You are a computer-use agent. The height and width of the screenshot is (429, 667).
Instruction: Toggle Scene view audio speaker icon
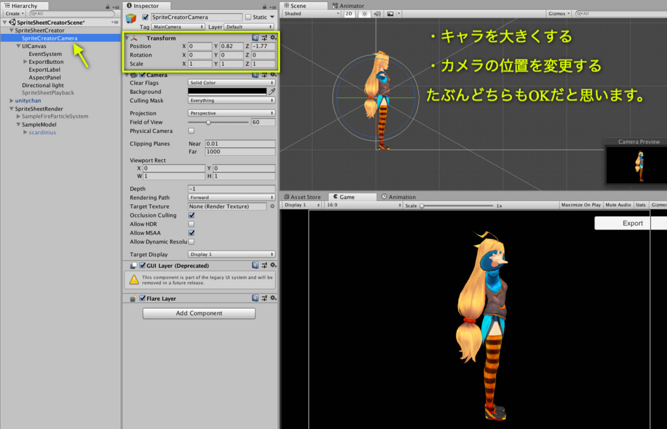[377, 14]
